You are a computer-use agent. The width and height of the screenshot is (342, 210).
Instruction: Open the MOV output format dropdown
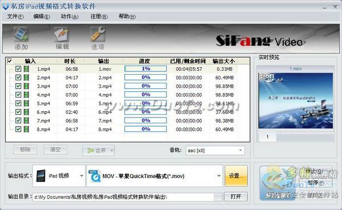click(218, 176)
